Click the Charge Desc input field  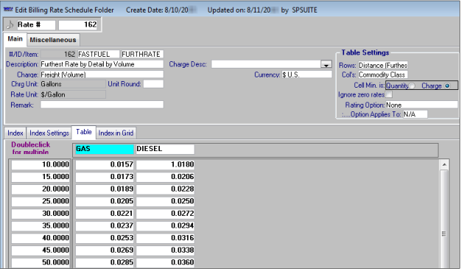(266, 64)
